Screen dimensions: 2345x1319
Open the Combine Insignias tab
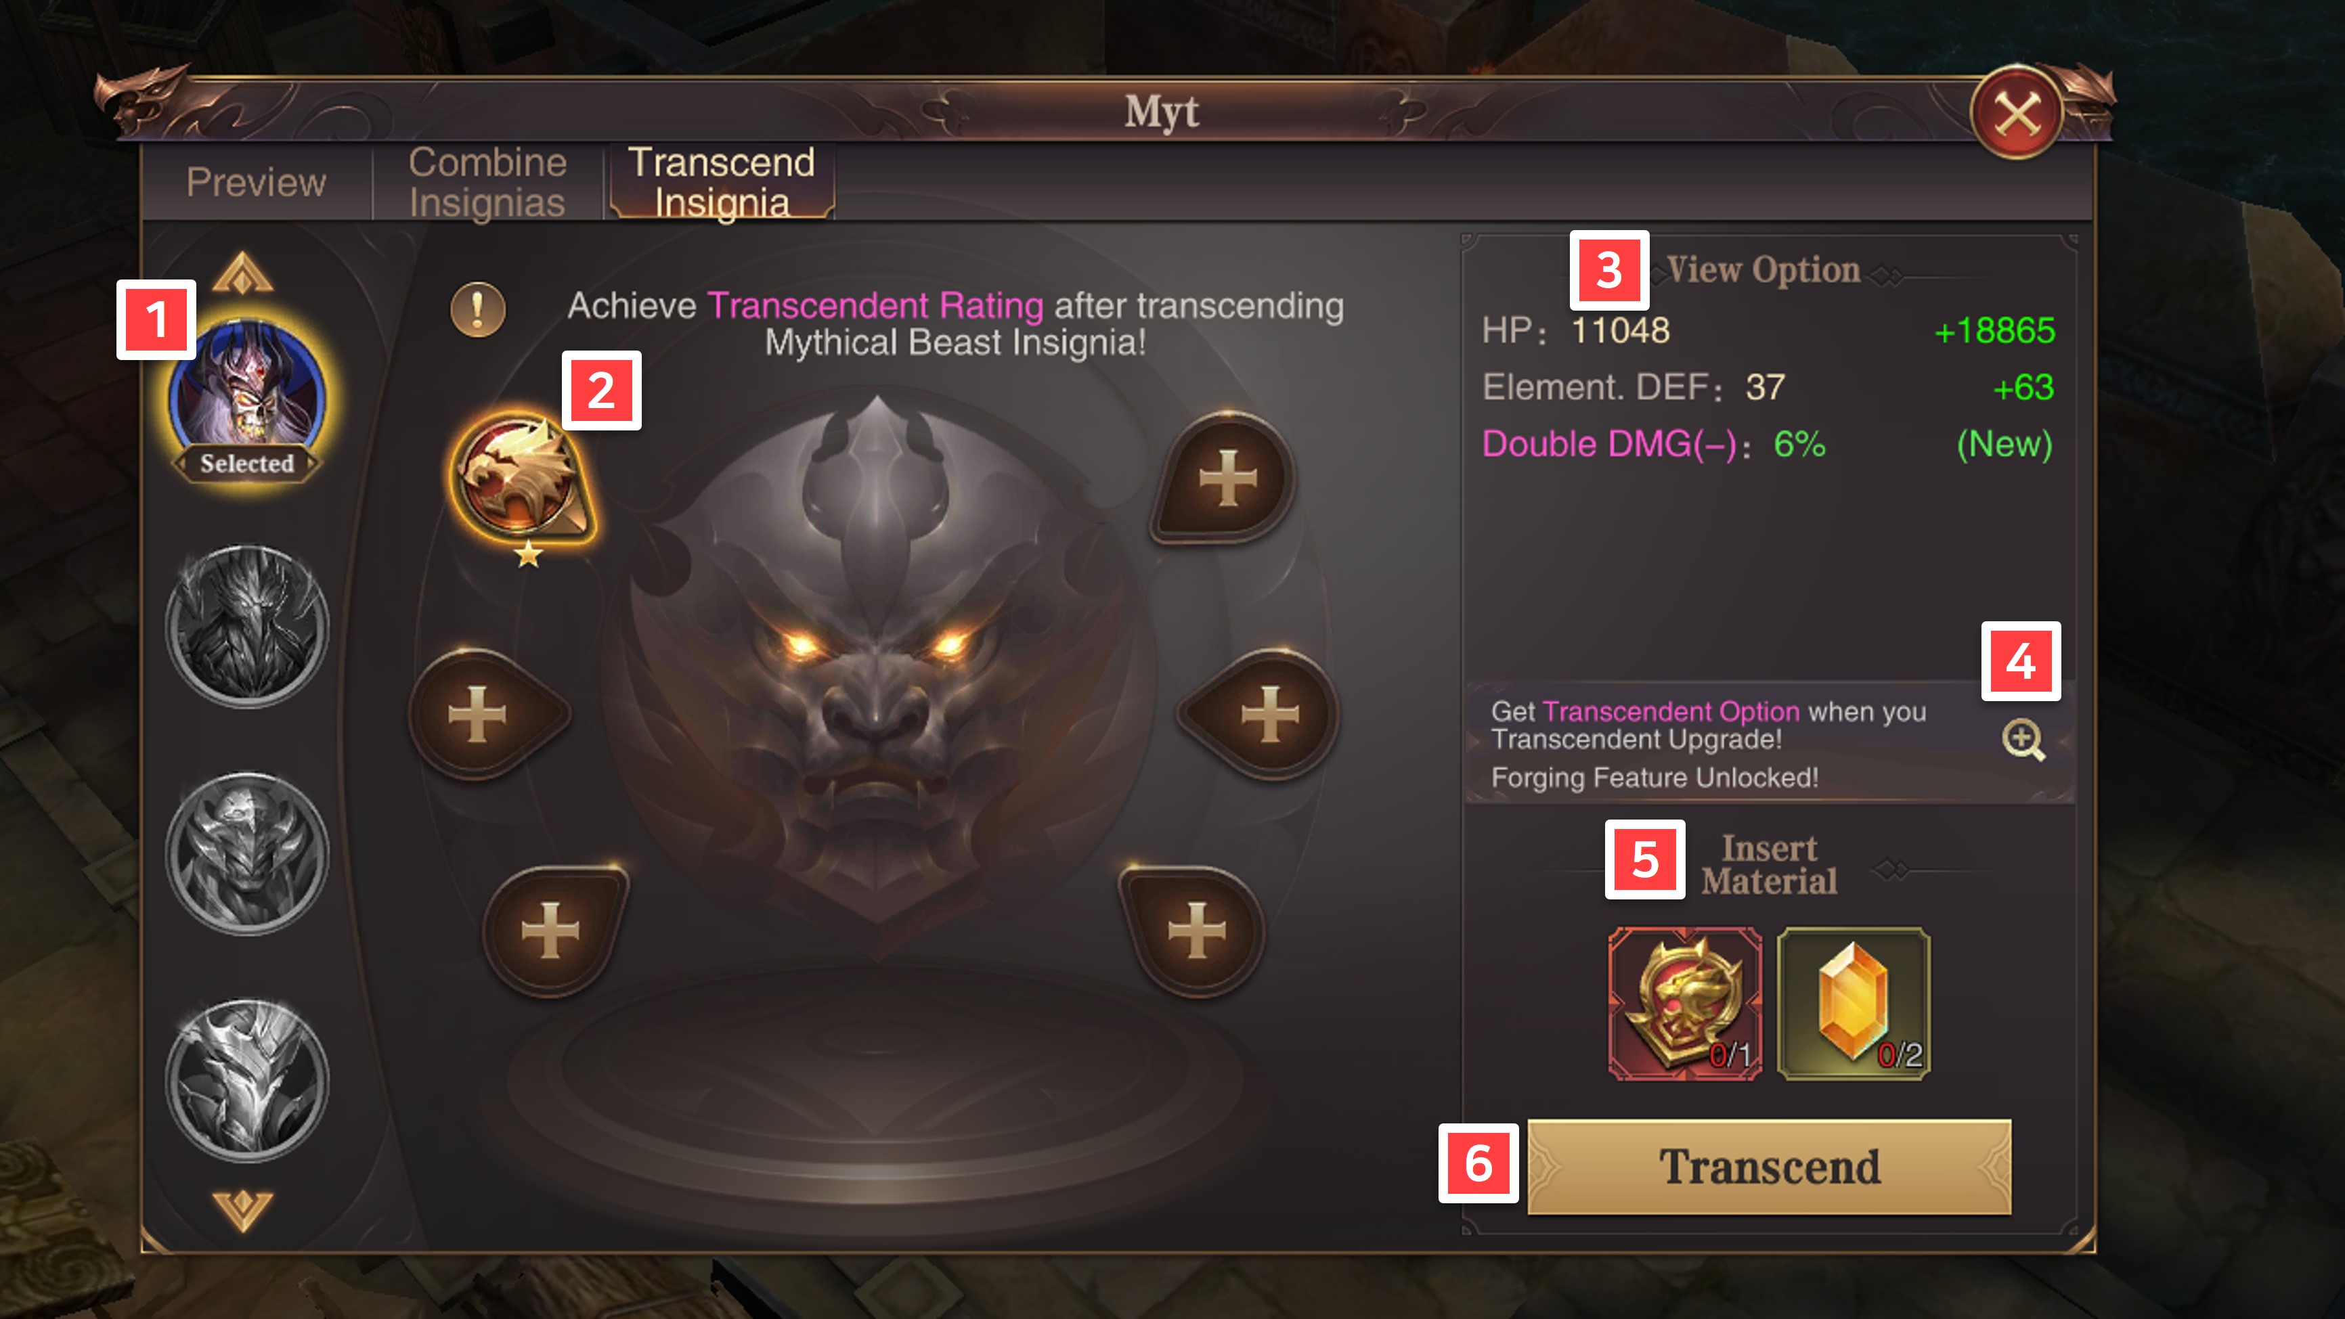pos(487,182)
